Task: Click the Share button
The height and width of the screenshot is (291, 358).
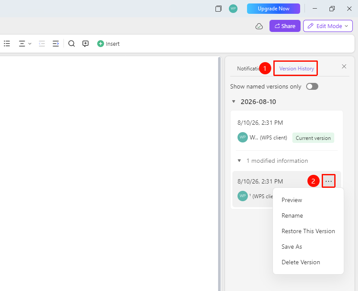Action: point(285,26)
